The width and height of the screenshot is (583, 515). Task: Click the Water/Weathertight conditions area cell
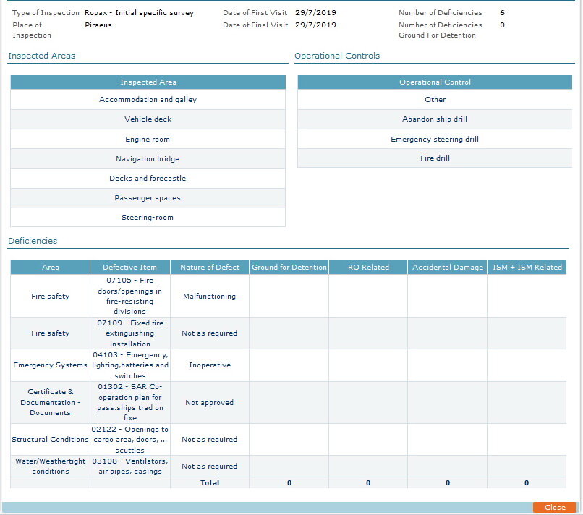[50, 467]
